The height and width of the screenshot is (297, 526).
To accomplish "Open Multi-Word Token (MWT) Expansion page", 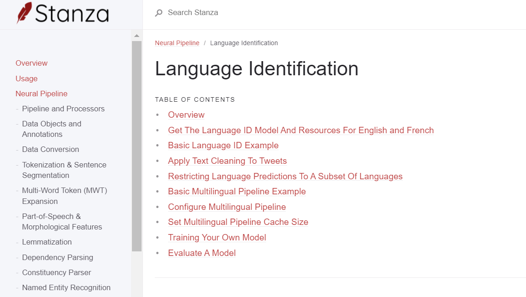I will (64, 196).
